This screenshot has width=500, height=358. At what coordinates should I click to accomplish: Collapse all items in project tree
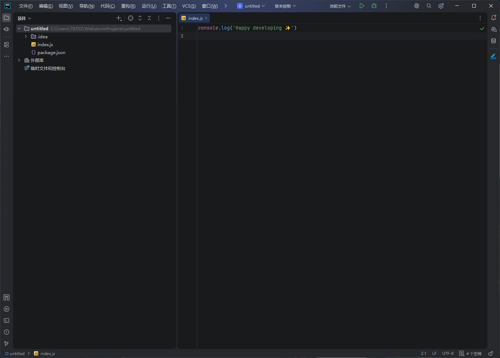149,18
